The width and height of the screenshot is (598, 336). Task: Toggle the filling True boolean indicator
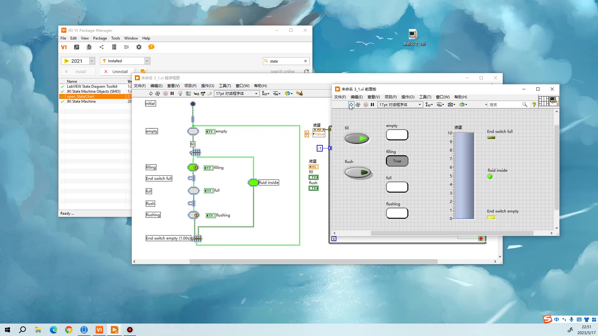397,161
